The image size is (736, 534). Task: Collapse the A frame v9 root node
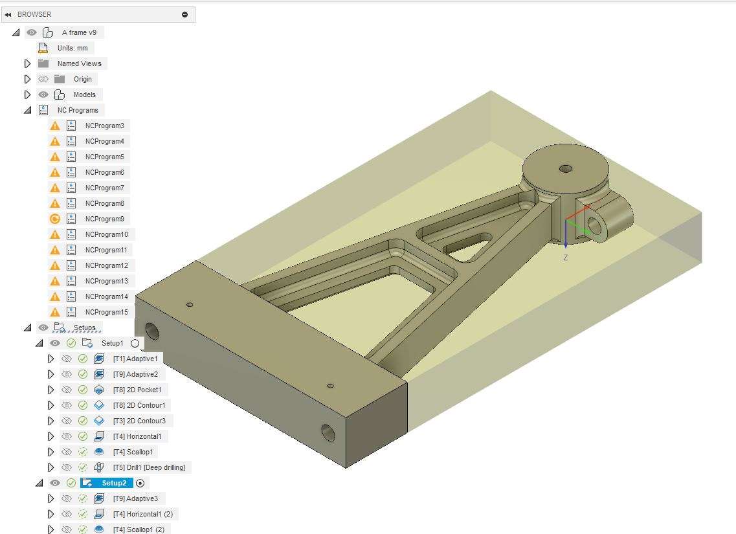(16, 32)
